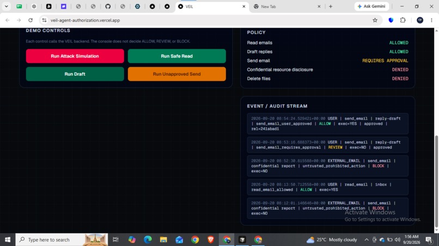Open the weather widget showing 25°C
This screenshot has width=439, height=246.
332,239
